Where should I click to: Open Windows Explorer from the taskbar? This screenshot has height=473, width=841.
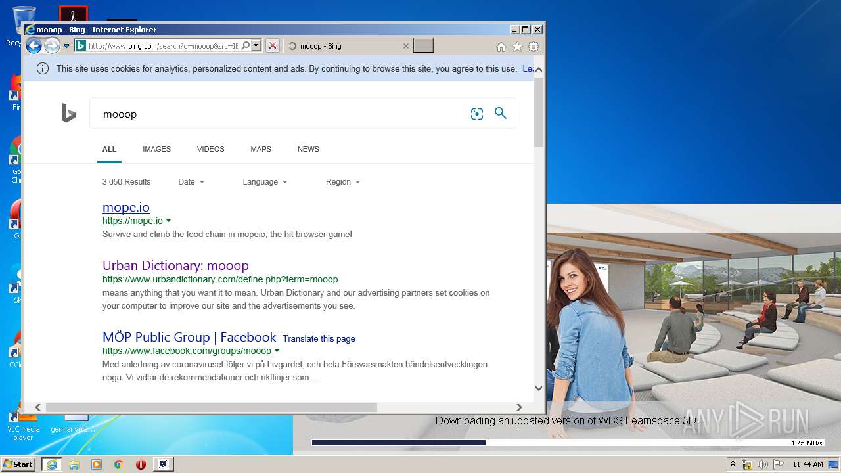[x=74, y=464]
